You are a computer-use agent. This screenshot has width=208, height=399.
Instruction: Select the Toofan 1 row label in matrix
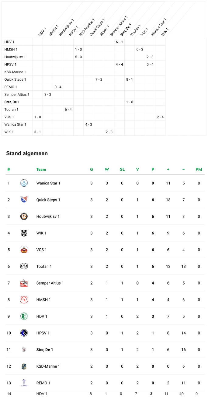12,110
